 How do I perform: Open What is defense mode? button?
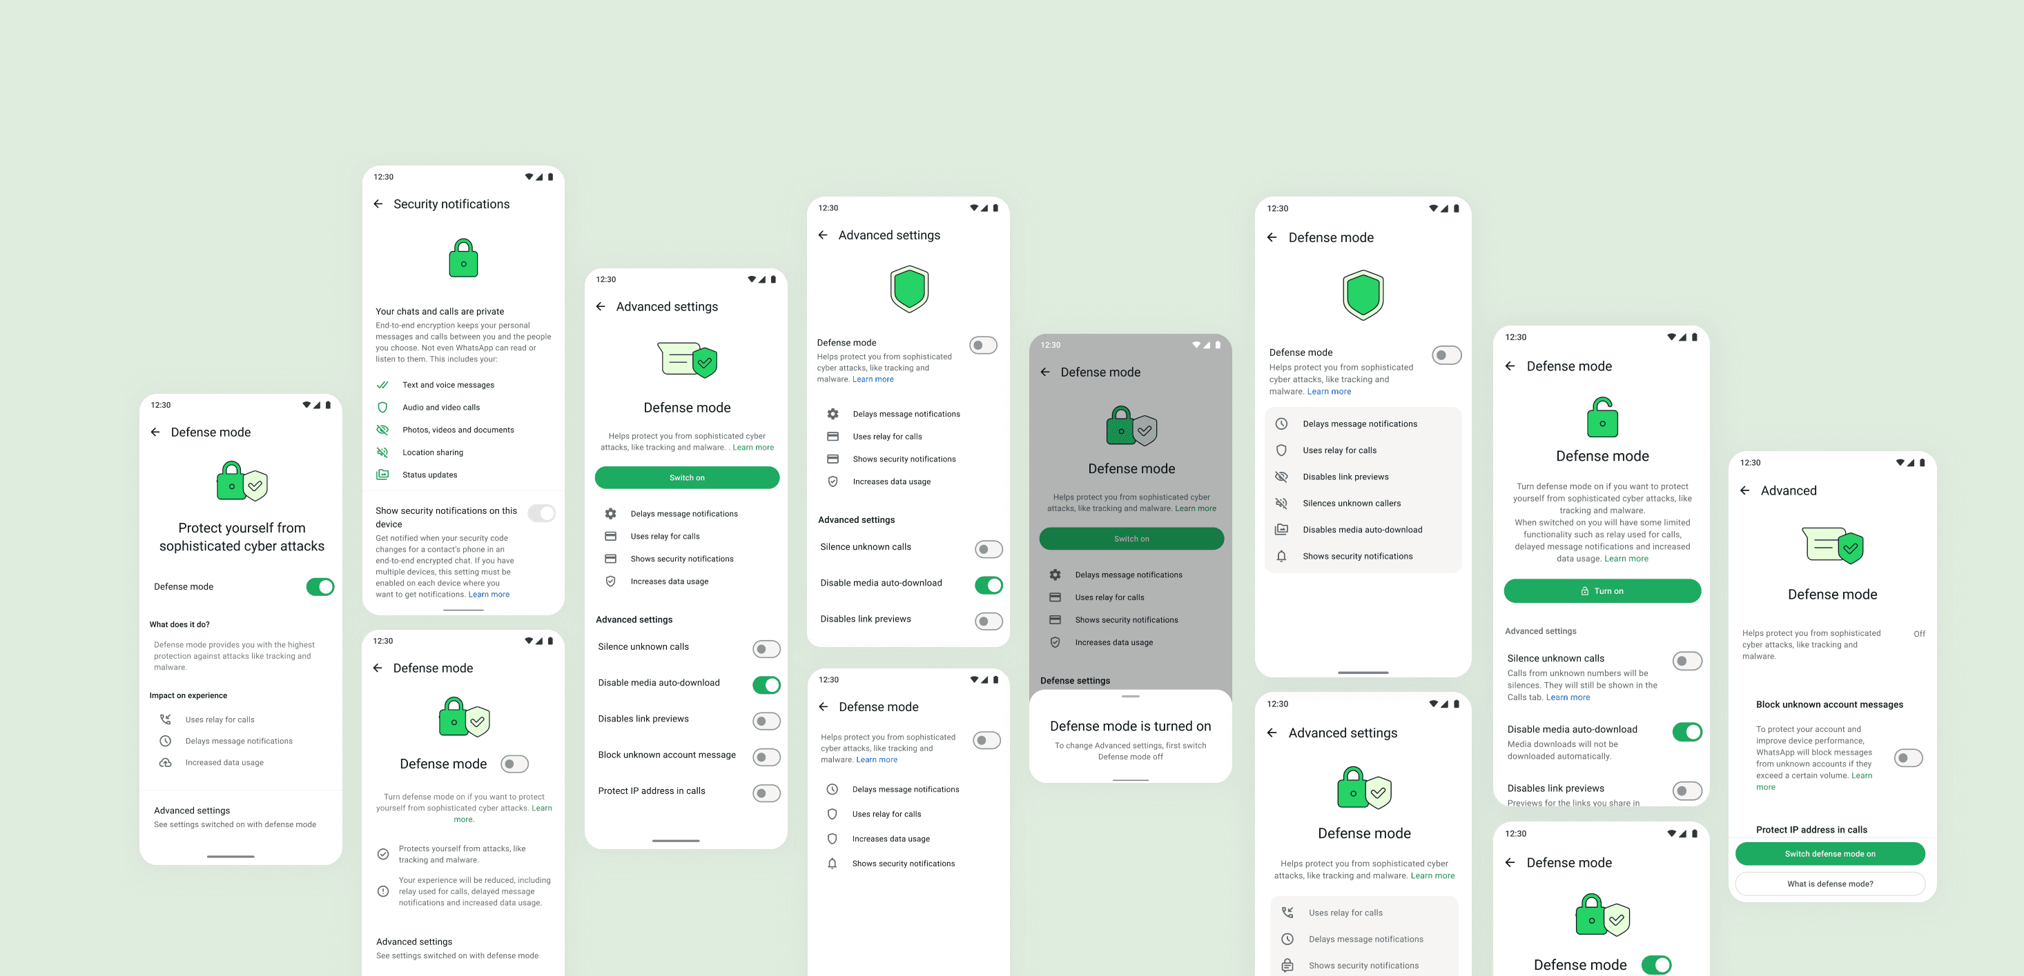[1829, 884]
